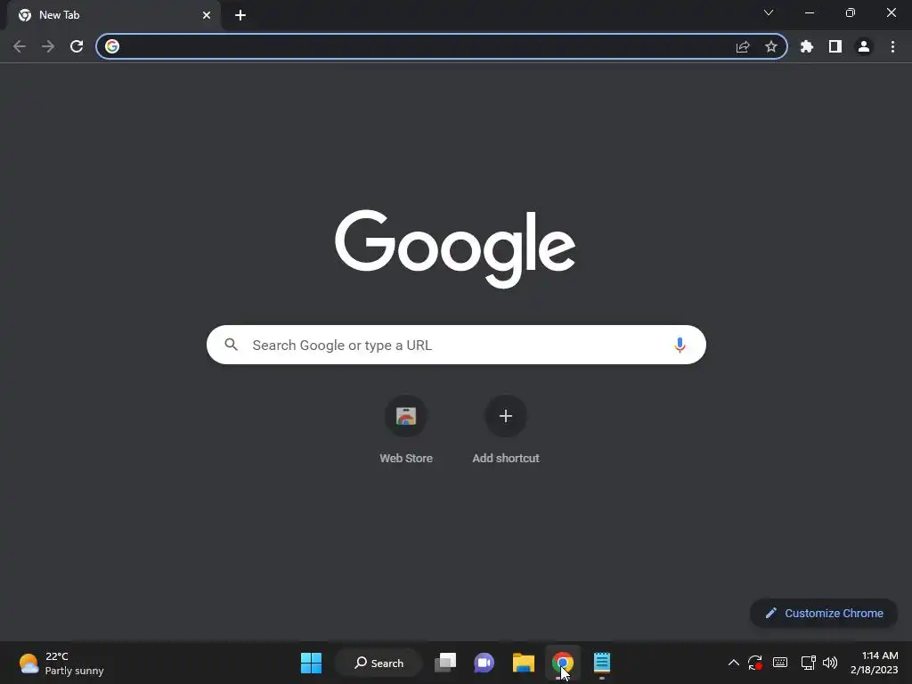Reload the page with the refresh icon
Image resolution: width=912 pixels, height=684 pixels.
click(x=77, y=46)
